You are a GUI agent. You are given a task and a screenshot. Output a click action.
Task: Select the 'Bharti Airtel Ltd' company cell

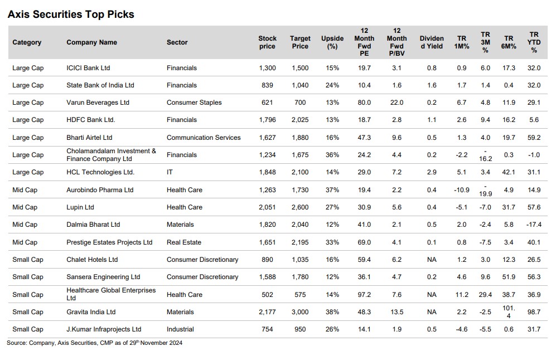pos(89,138)
